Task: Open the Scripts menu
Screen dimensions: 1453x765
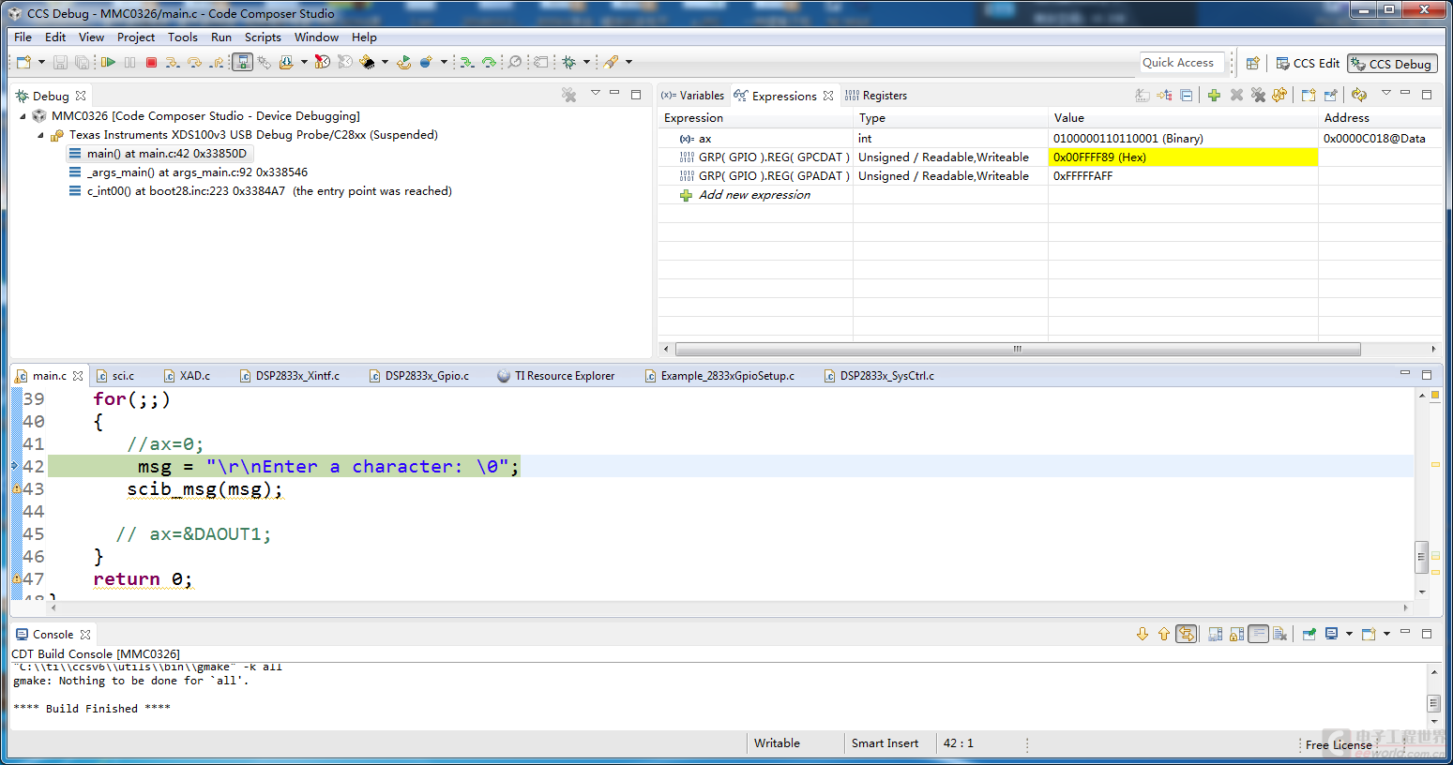Action: pyautogui.click(x=263, y=37)
